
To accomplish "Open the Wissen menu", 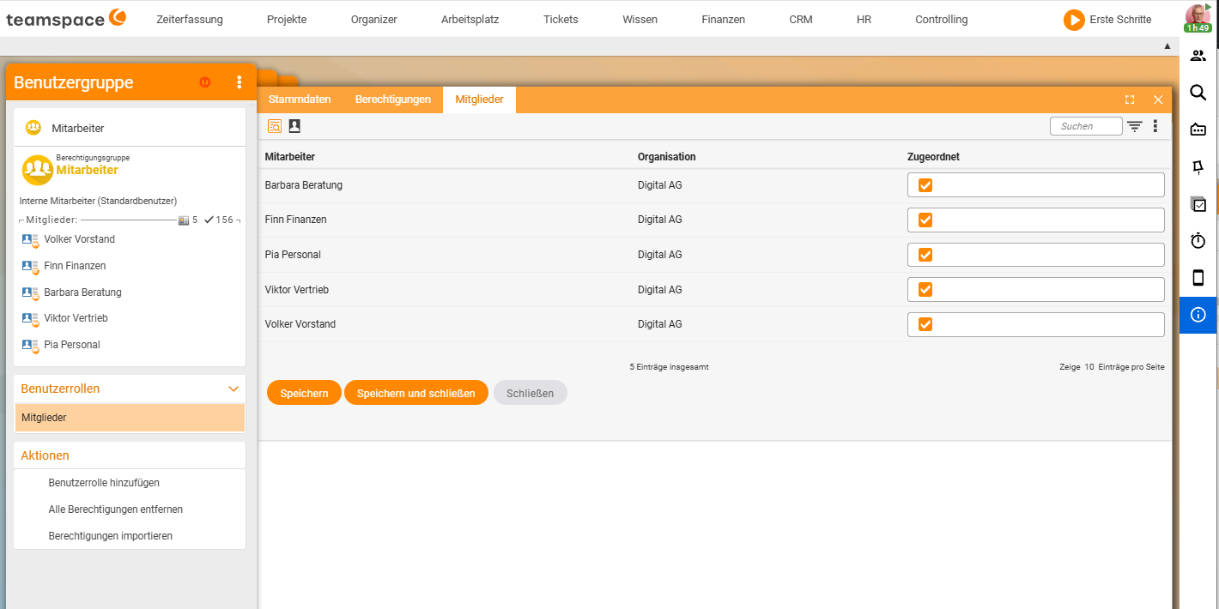I will click(x=640, y=19).
